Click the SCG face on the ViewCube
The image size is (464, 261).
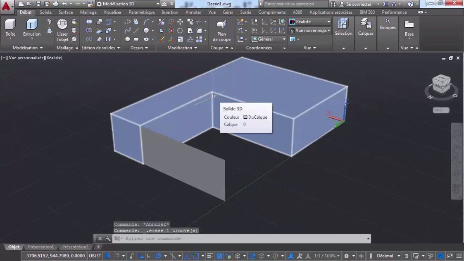coord(440,110)
